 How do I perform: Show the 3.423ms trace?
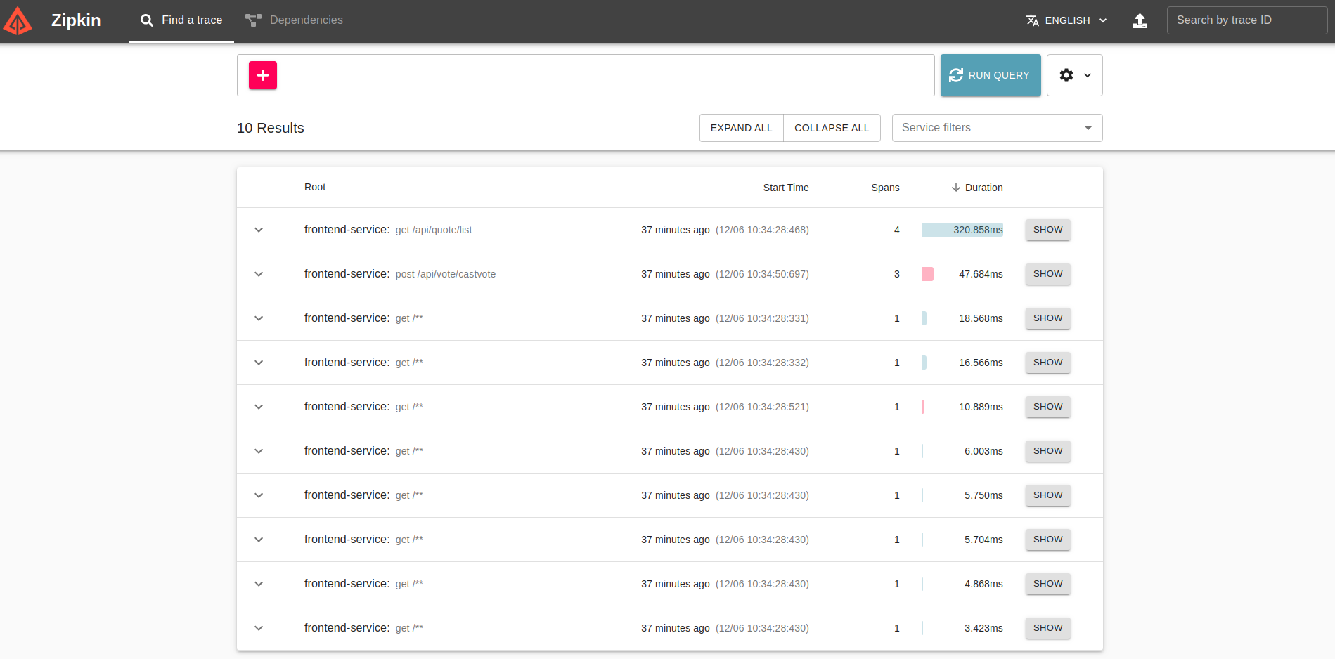[x=1047, y=628]
